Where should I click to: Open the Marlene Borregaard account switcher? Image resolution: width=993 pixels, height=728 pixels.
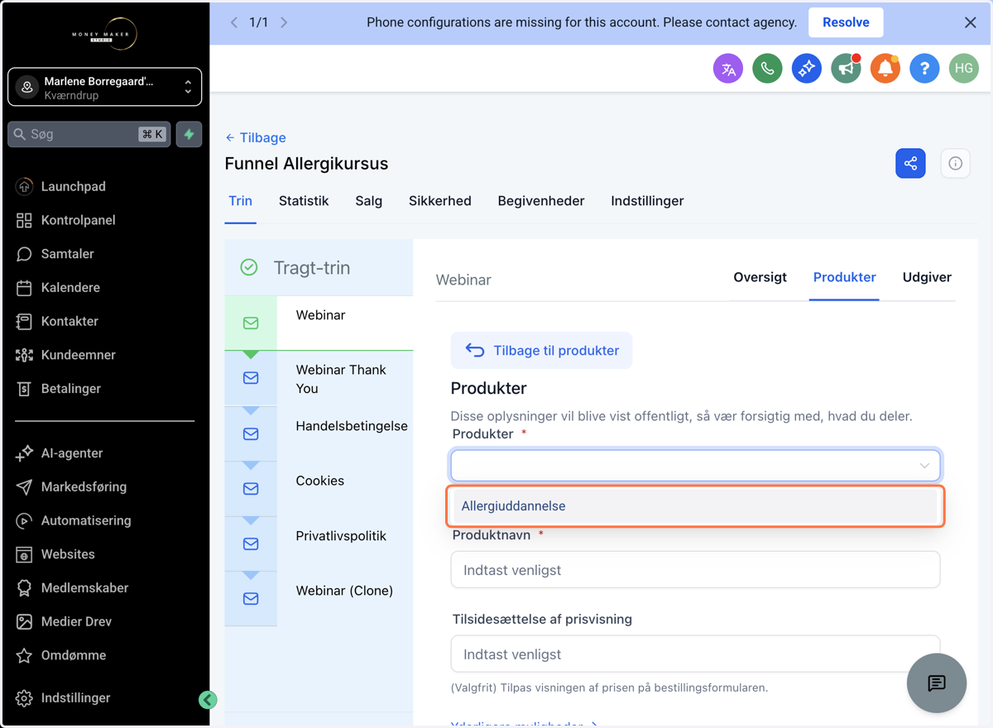coord(105,87)
